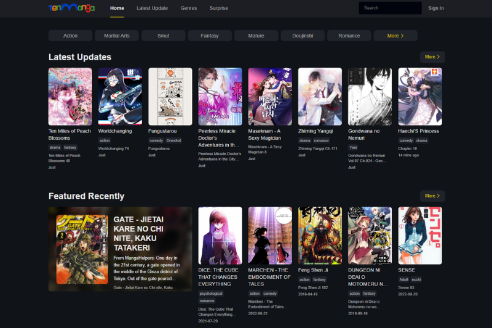Open SENSE cover image
The width and height of the screenshot is (492, 328).
point(420,236)
